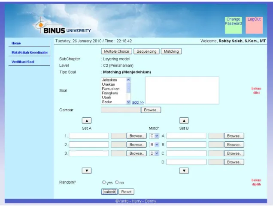Click the 'add >>' link

pyautogui.click(x=138, y=102)
